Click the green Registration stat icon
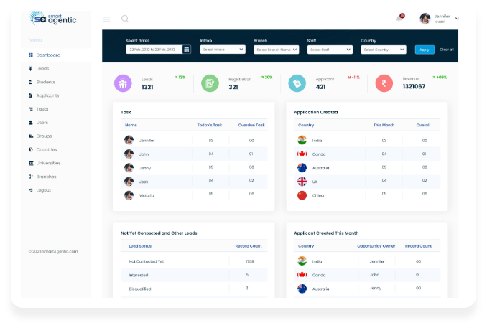This screenshot has height=328, width=487. tap(210, 83)
